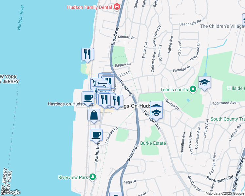The image size is (245, 196).
Task: Open the Hastings-on-Hudson train station icon
Action: click(x=92, y=105)
